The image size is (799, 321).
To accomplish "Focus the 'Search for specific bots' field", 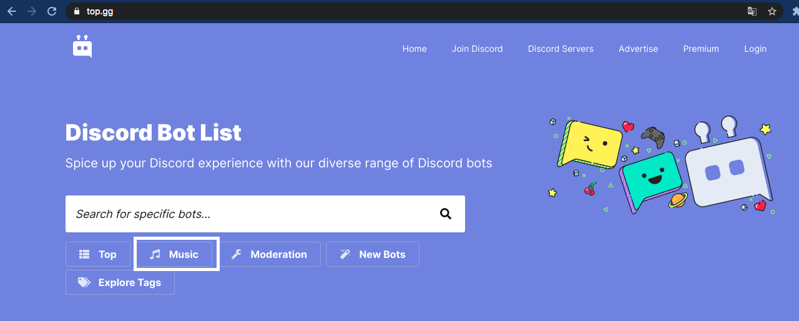I will (265, 214).
